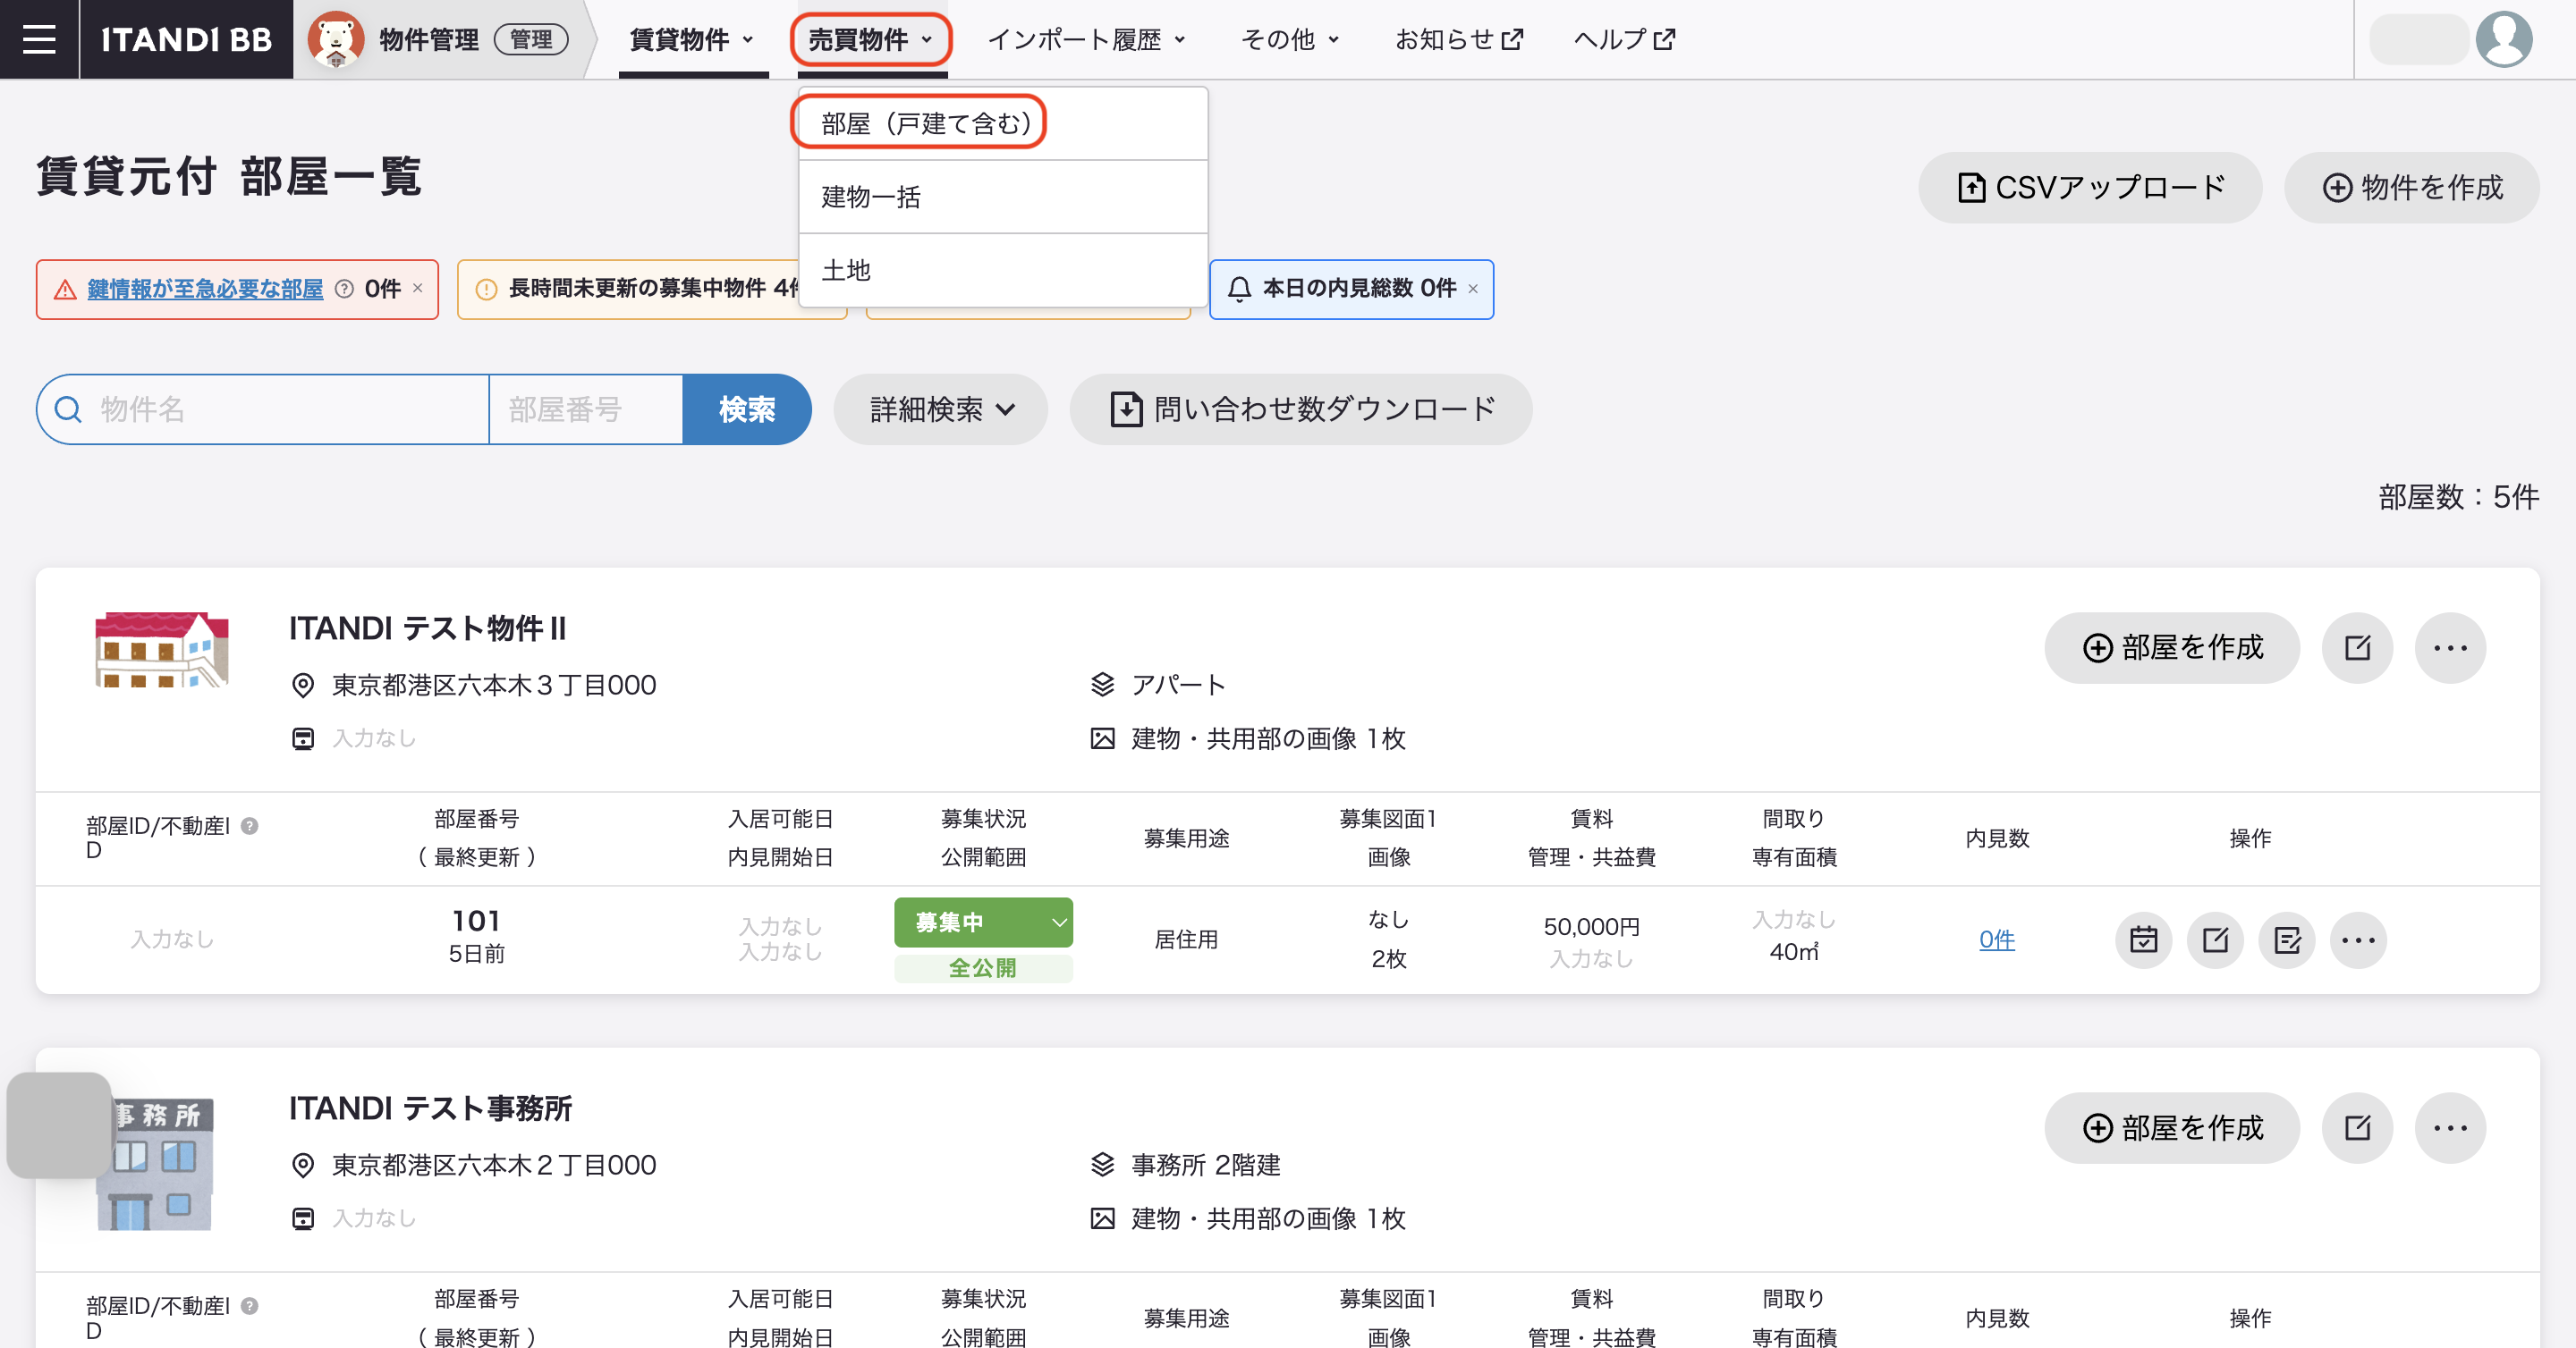Change 募集中 status dropdown for room 101

983,922
